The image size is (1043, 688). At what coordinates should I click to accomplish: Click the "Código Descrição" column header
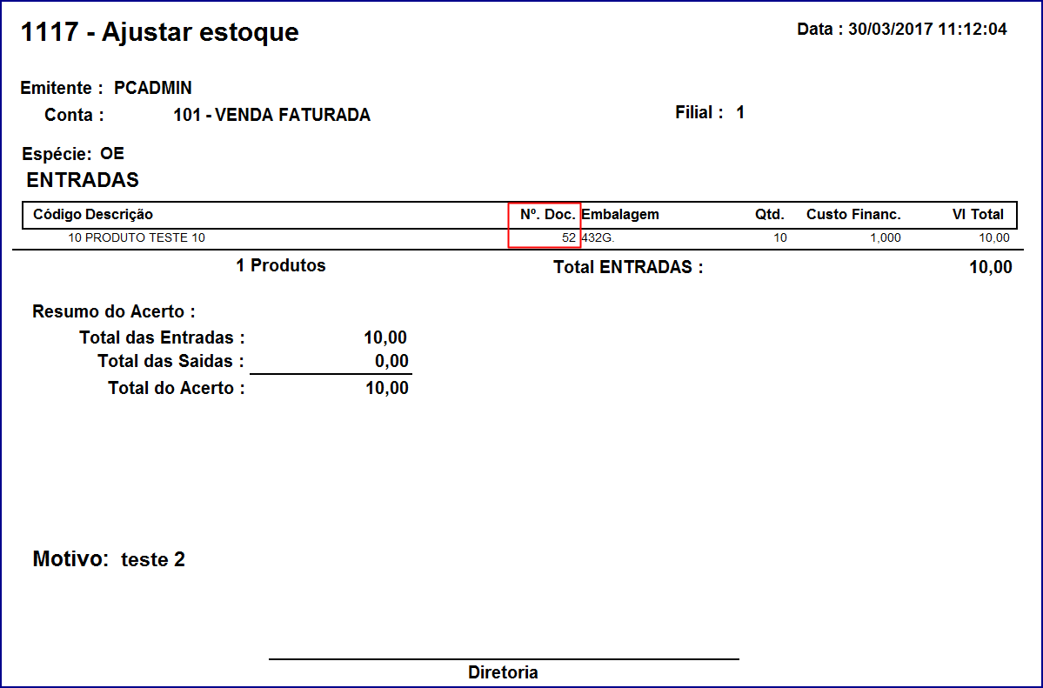[x=93, y=214]
